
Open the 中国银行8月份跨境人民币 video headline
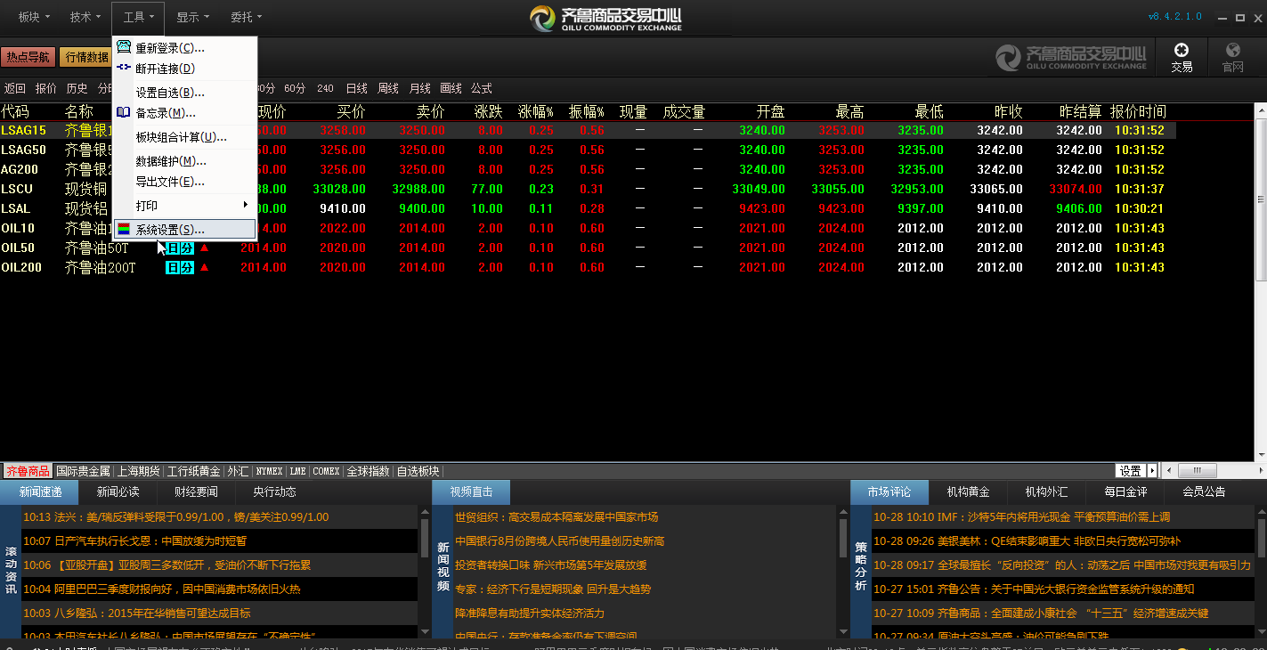[559, 540]
